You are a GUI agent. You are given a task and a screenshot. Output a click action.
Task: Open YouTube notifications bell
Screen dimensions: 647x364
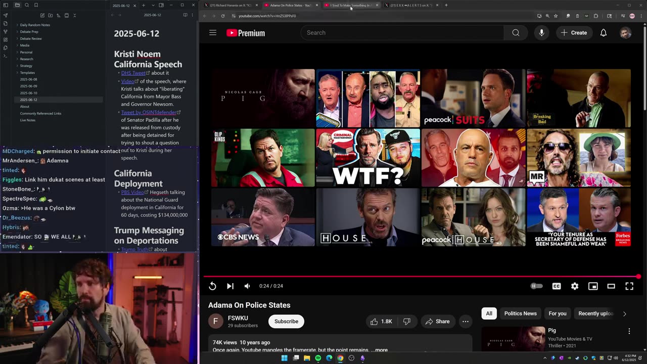coord(604,33)
